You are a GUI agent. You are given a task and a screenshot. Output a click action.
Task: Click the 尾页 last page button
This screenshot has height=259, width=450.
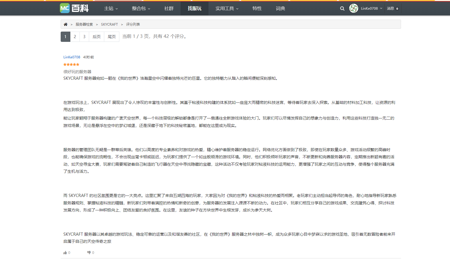tap(112, 37)
